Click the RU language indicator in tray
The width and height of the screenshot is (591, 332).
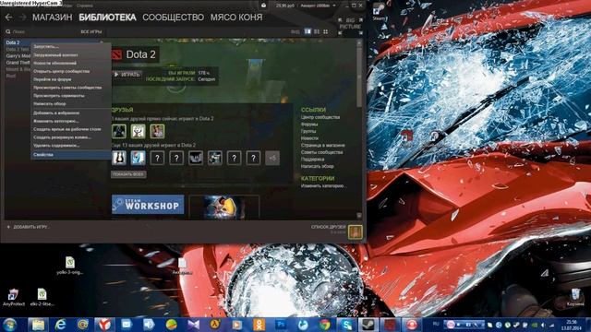click(x=436, y=324)
